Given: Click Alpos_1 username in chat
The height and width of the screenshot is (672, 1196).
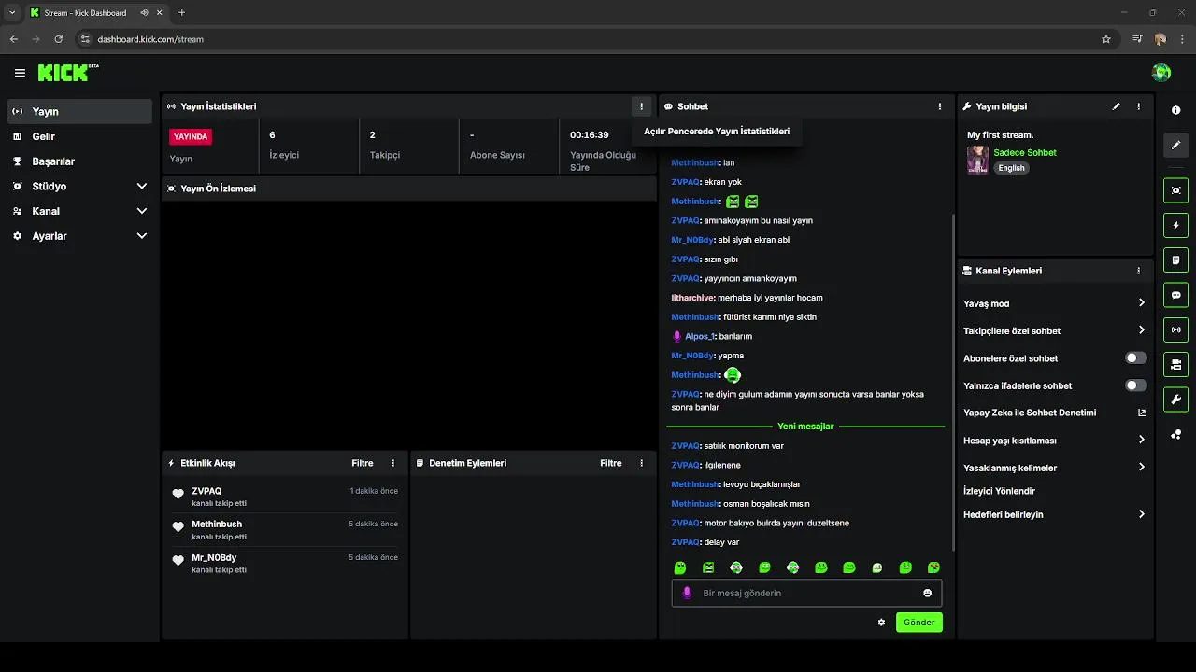Looking at the screenshot, I should pos(699,336).
